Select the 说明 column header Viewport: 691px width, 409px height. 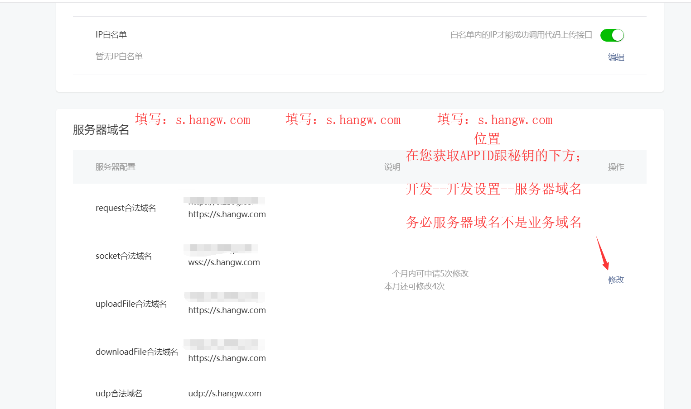pyautogui.click(x=392, y=167)
